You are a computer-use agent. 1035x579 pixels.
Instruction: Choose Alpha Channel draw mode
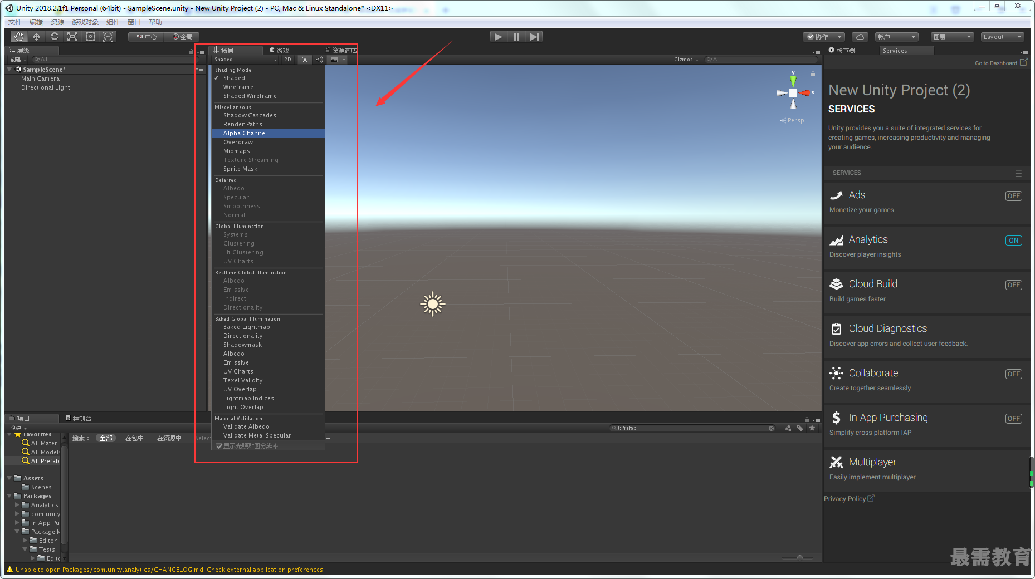click(x=268, y=133)
